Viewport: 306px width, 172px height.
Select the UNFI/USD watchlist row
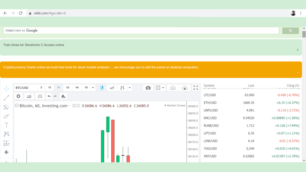(x=251, y=111)
